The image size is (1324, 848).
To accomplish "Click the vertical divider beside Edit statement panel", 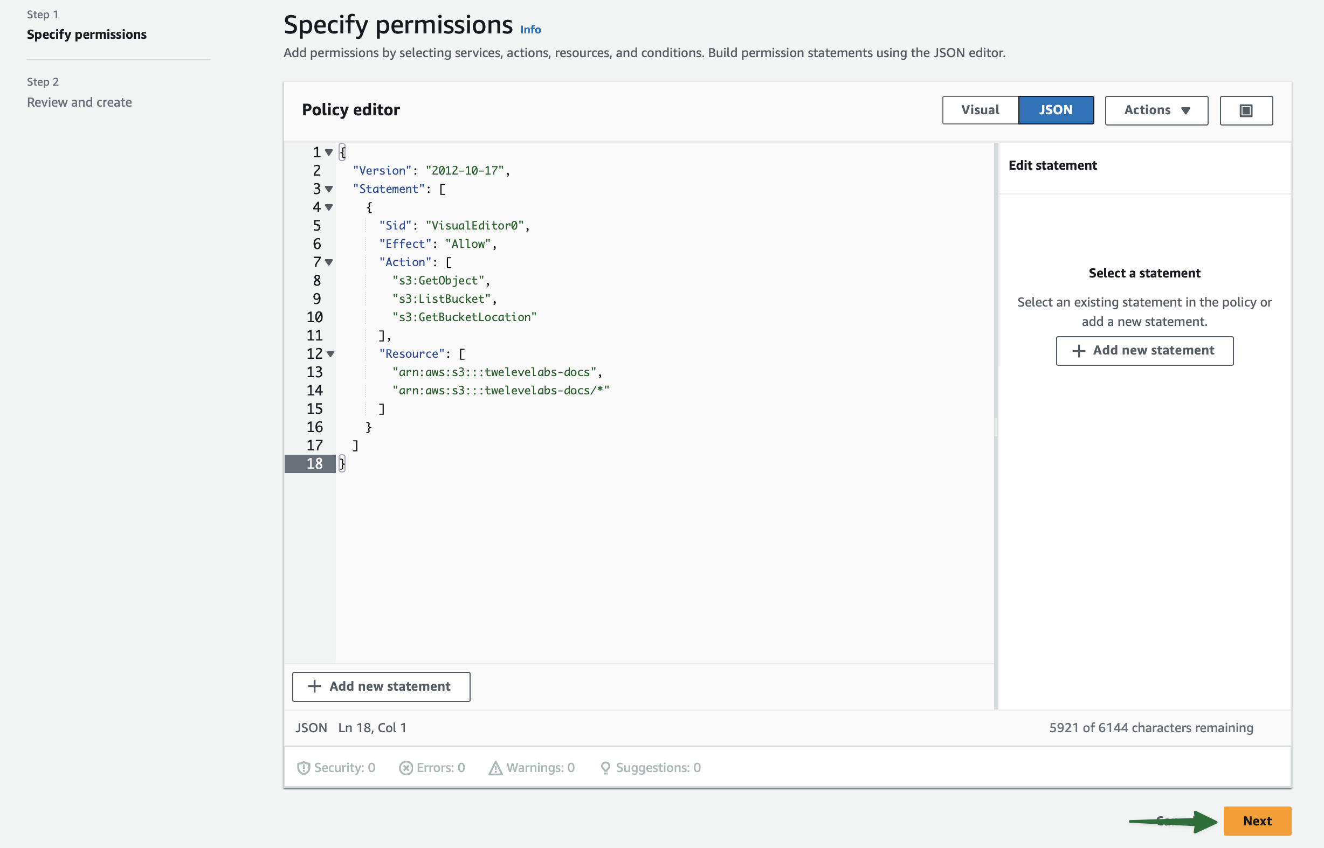I will click(x=996, y=426).
